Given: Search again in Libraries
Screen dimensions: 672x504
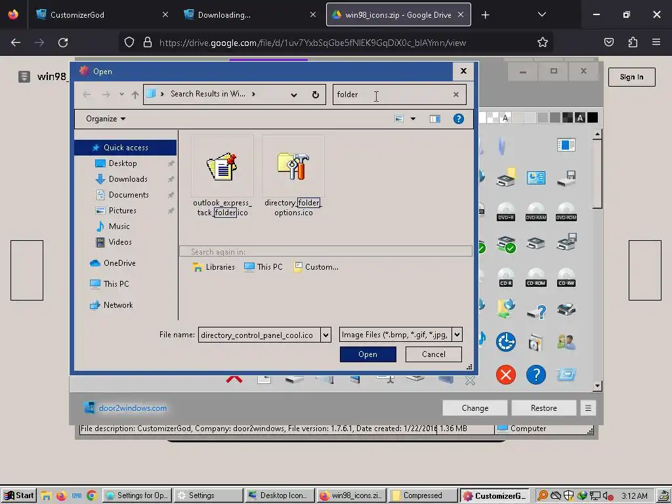Looking at the screenshot, I should pos(213,267).
